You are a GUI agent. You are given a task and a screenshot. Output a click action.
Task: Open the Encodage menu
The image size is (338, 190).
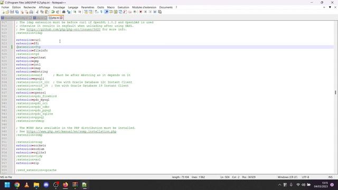(x=59, y=7)
